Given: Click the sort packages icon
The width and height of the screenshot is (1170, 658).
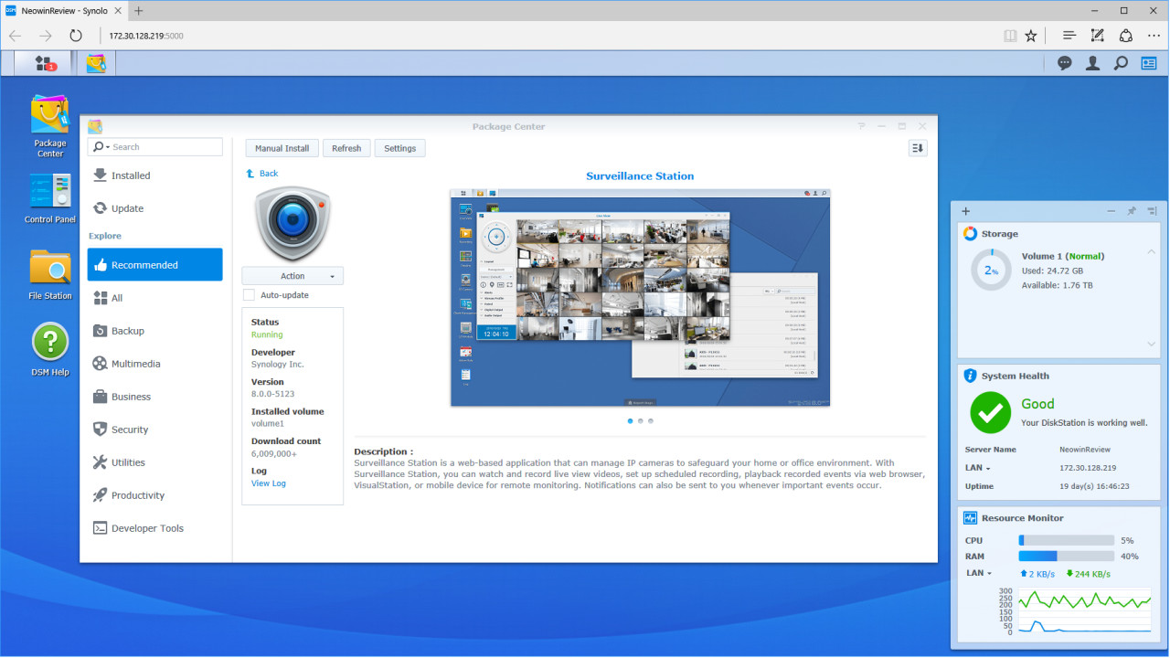Looking at the screenshot, I should [x=918, y=148].
